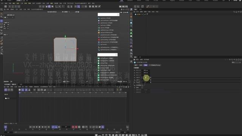
Task: Toggle the cube's visibility dots in Object Manager
Action: [143, 14]
